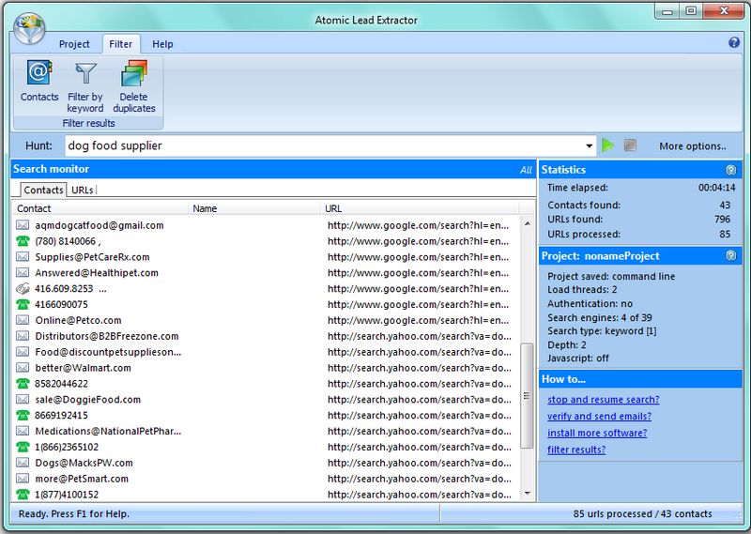
Task: Click envelope icon beside more@PetSmart.com
Action: (x=23, y=479)
